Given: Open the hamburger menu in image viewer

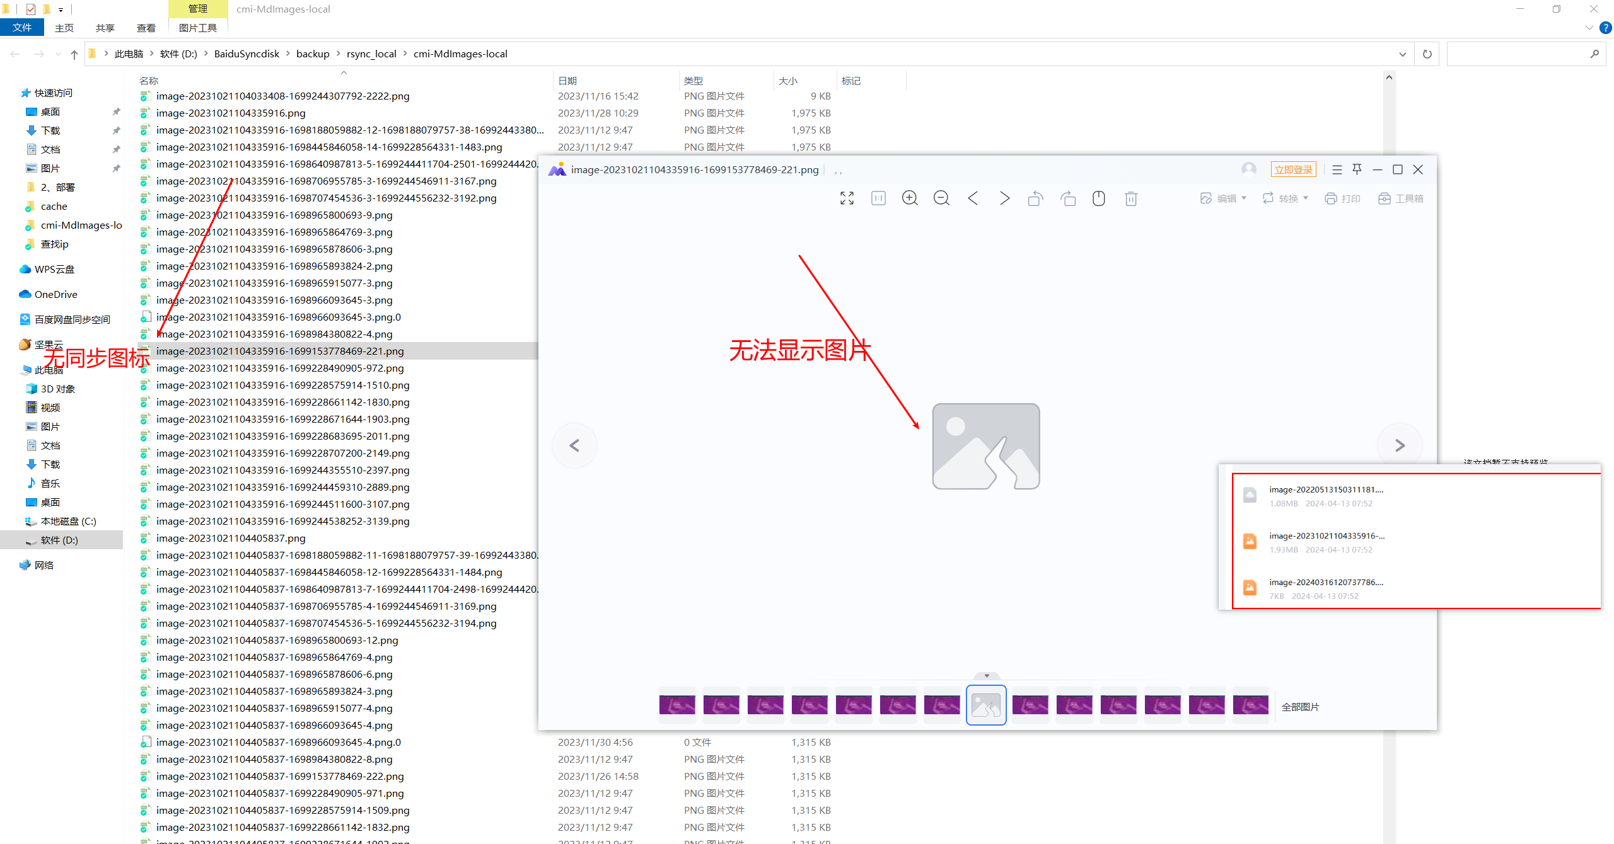Looking at the screenshot, I should pyautogui.click(x=1337, y=169).
